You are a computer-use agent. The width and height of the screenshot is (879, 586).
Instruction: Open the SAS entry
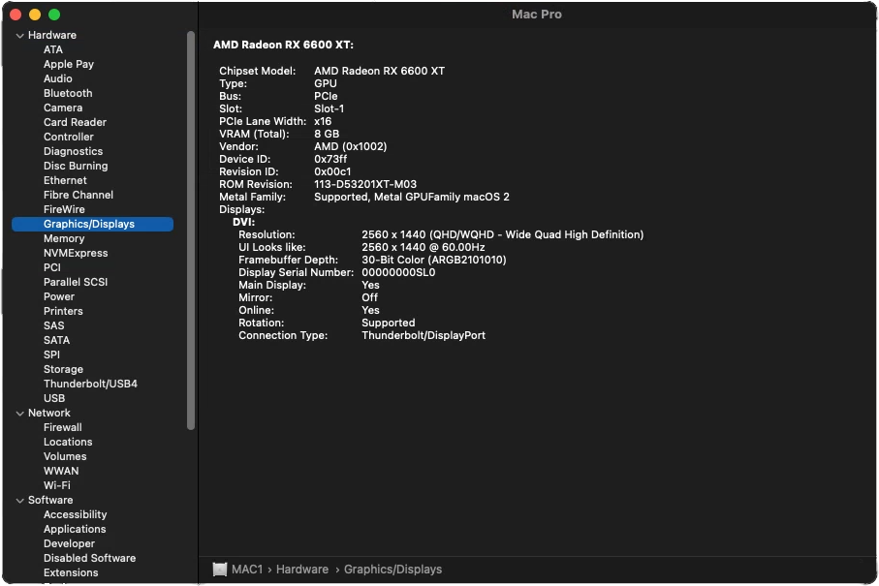(x=54, y=326)
